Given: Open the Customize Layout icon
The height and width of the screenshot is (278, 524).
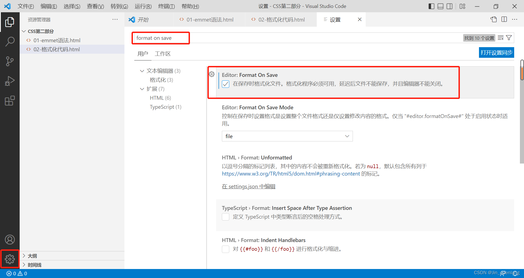Looking at the screenshot, I should point(462,6).
